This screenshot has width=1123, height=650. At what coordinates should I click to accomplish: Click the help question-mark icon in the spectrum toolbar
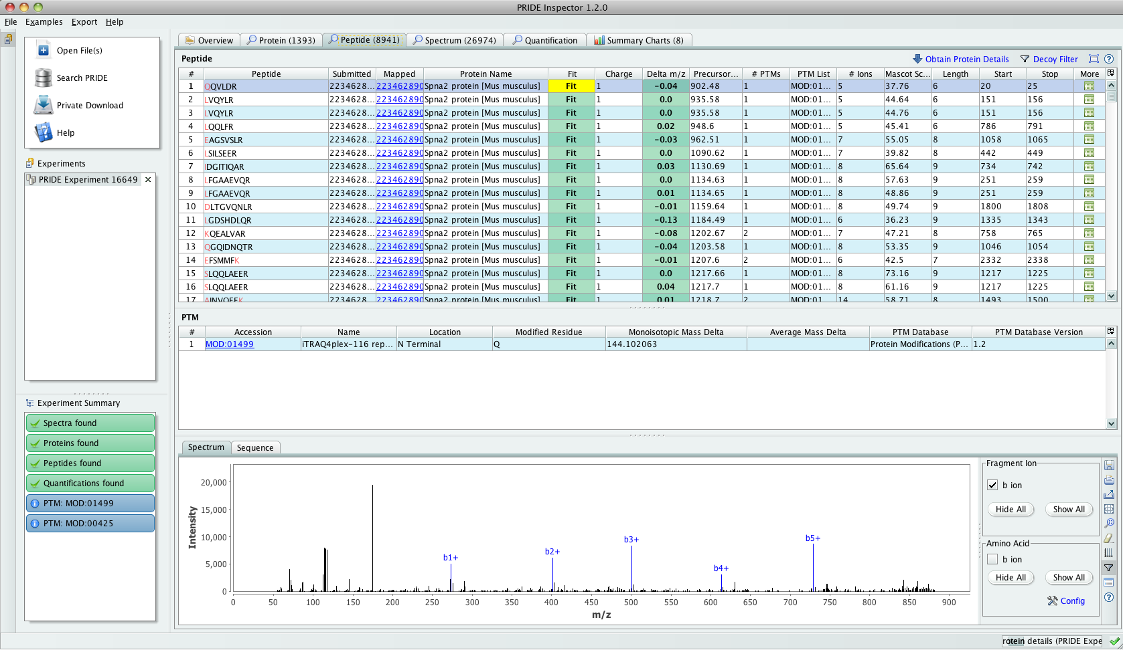click(1109, 597)
